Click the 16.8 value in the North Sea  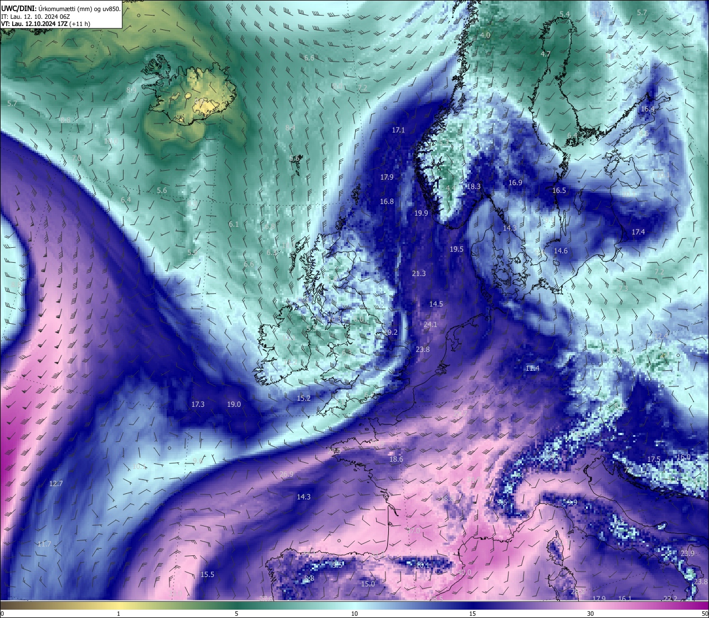point(387,202)
